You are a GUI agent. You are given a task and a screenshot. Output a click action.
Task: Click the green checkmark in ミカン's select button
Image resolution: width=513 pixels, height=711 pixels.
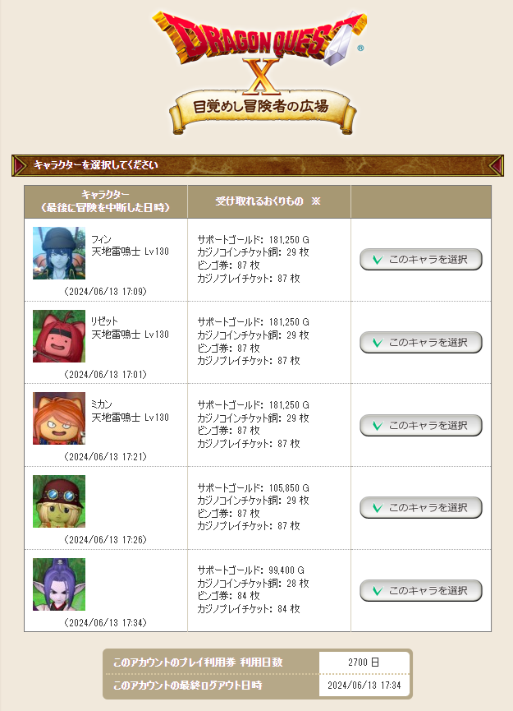[x=378, y=426]
